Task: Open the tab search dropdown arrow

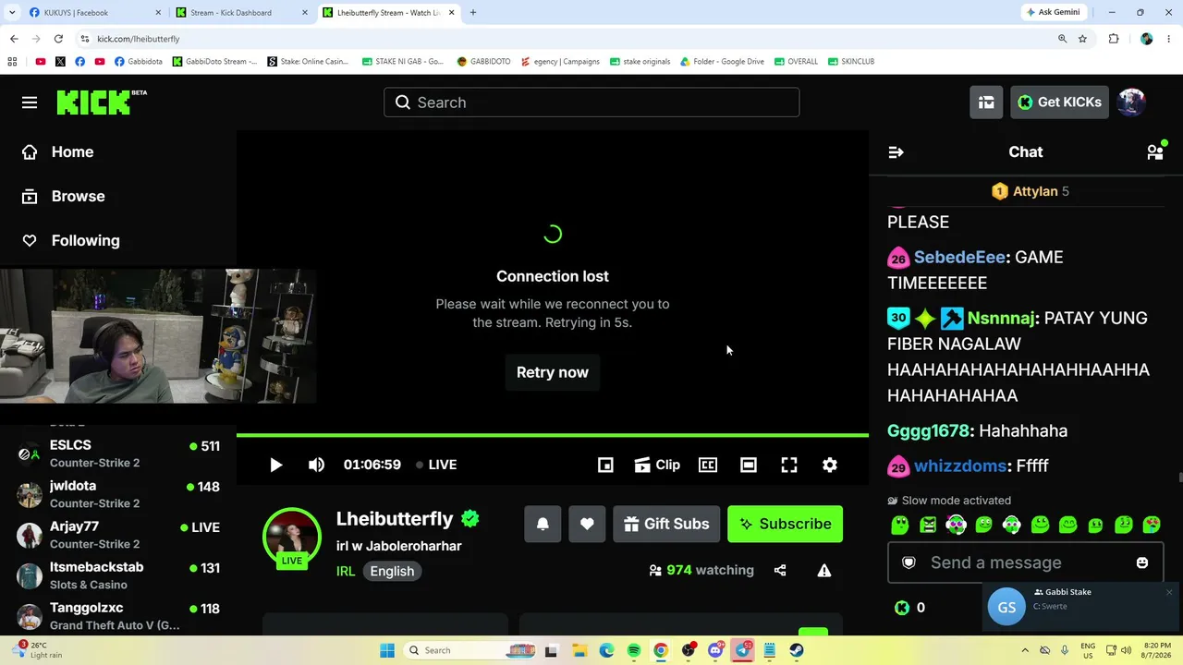Action: pos(12,13)
